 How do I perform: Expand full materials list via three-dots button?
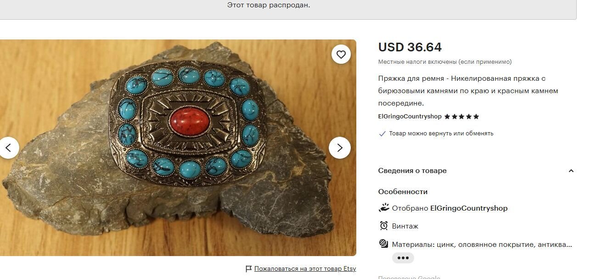tap(403, 258)
